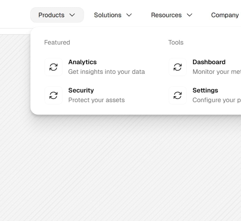This screenshot has width=241, height=221.
Task: Open the Resources menu label
Action: pyautogui.click(x=166, y=15)
